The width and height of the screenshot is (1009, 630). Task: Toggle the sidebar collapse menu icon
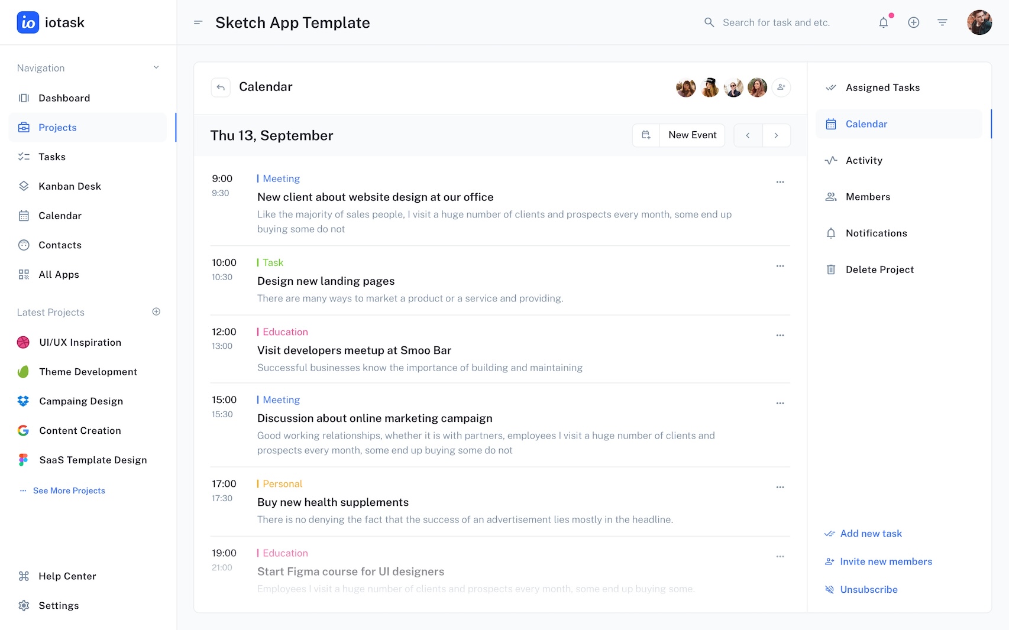coord(198,22)
